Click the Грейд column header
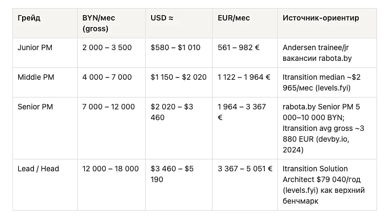The width and height of the screenshot is (390, 223). coord(29,18)
